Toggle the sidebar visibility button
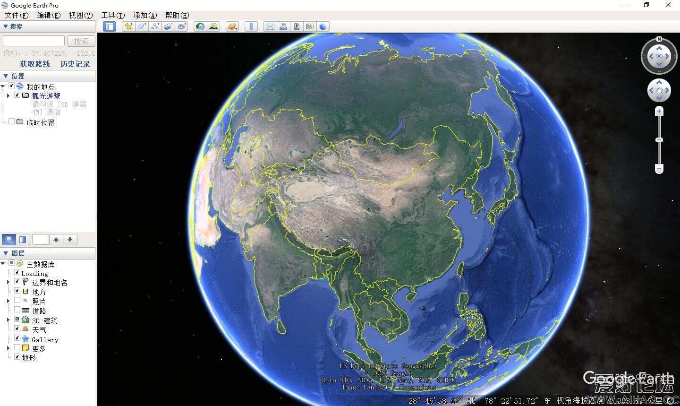 (x=110, y=26)
